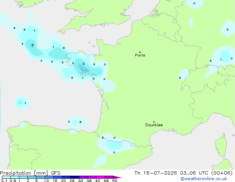The height and width of the screenshot is (182, 235).
Task: Click the '0.1' legend scale label
Action: (4, 181)
